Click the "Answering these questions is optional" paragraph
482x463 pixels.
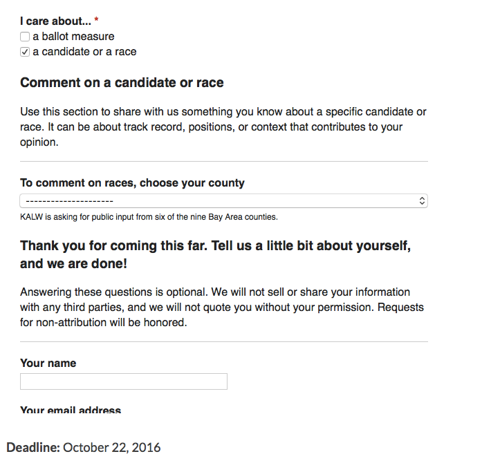pyautogui.click(x=221, y=307)
